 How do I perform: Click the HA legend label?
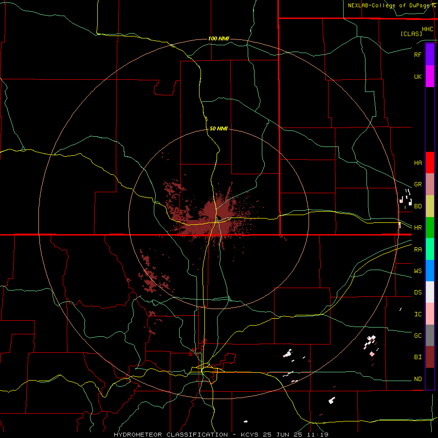[x=418, y=163]
